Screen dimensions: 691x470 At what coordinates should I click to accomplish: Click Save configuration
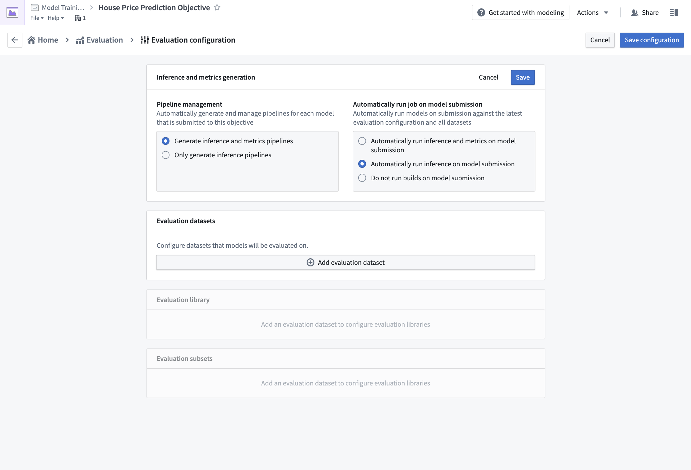(652, 40)
